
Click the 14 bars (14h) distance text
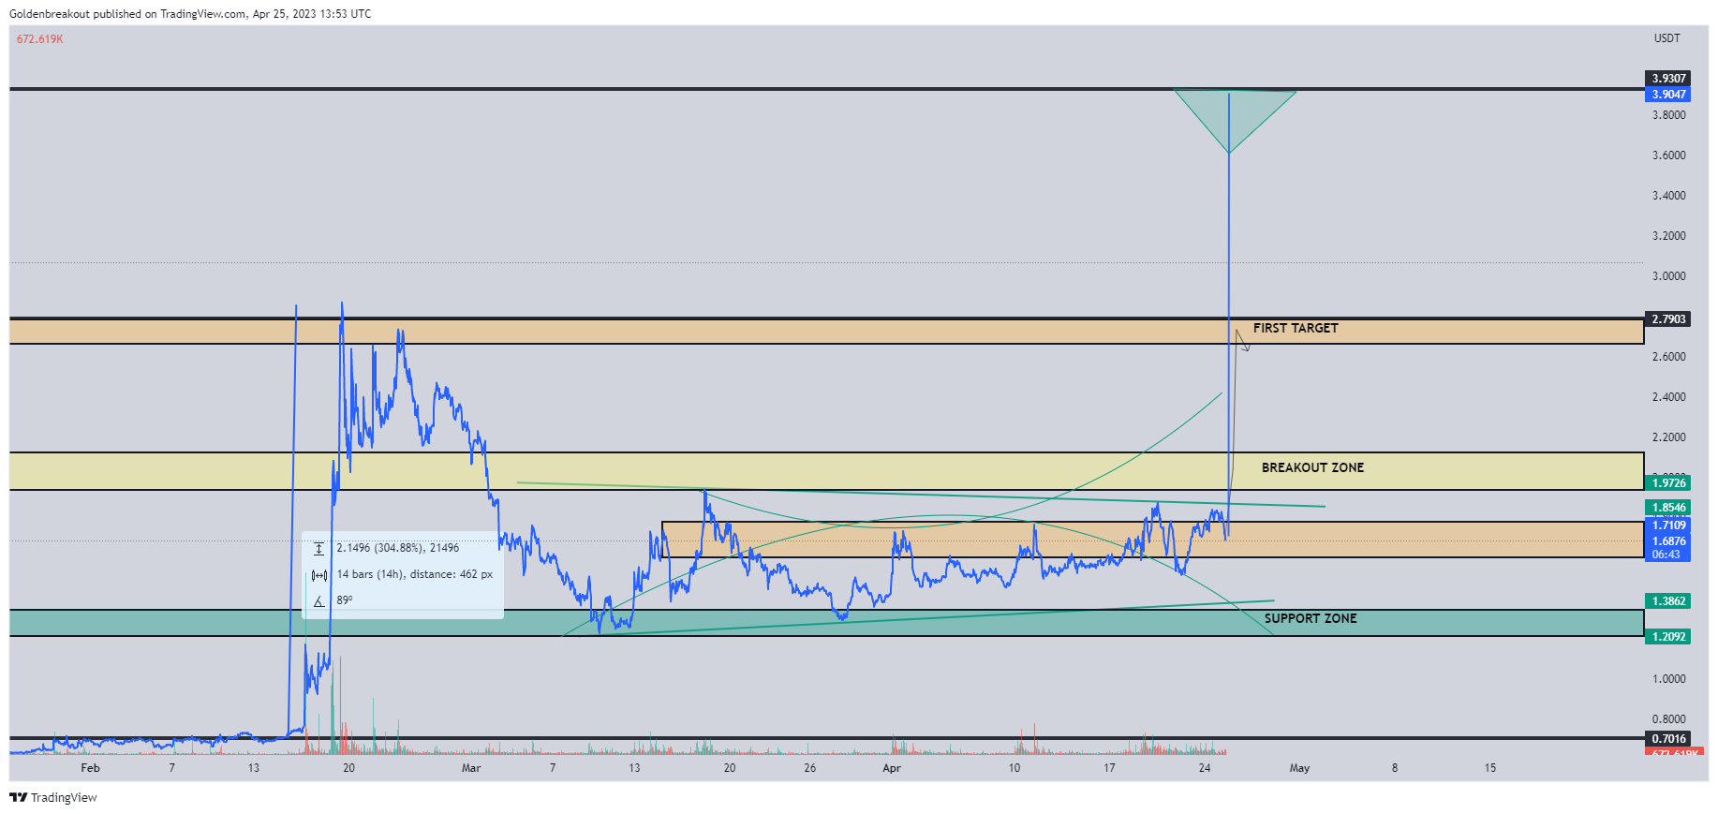pyautogui.click(x=414, y=574)
